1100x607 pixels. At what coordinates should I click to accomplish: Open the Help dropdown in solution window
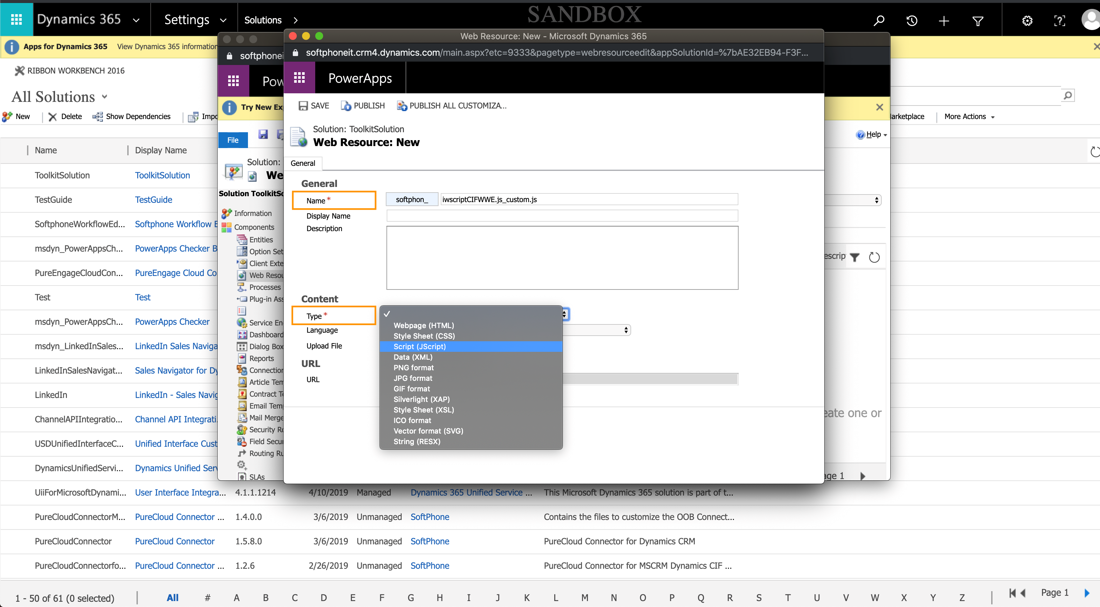(x=872, y=135)
